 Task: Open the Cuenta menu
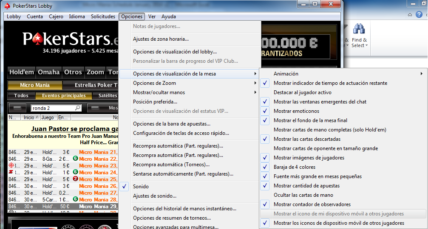pyautogui.click(x=35, y=17)
